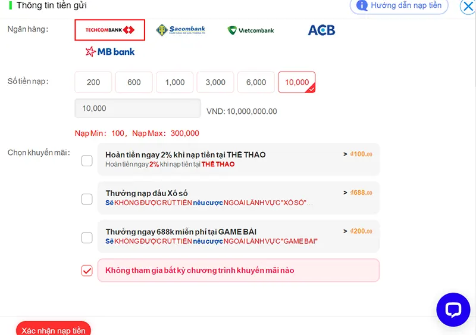Choose the 3,000 deposit amount
Screen dimensions: 476x335
coord(215,82)
